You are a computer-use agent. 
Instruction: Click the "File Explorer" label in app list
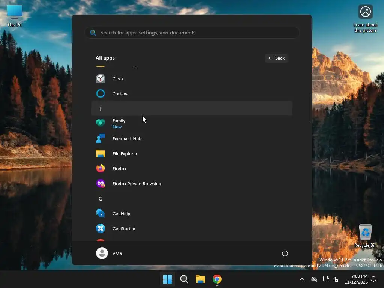pos(124,153)
